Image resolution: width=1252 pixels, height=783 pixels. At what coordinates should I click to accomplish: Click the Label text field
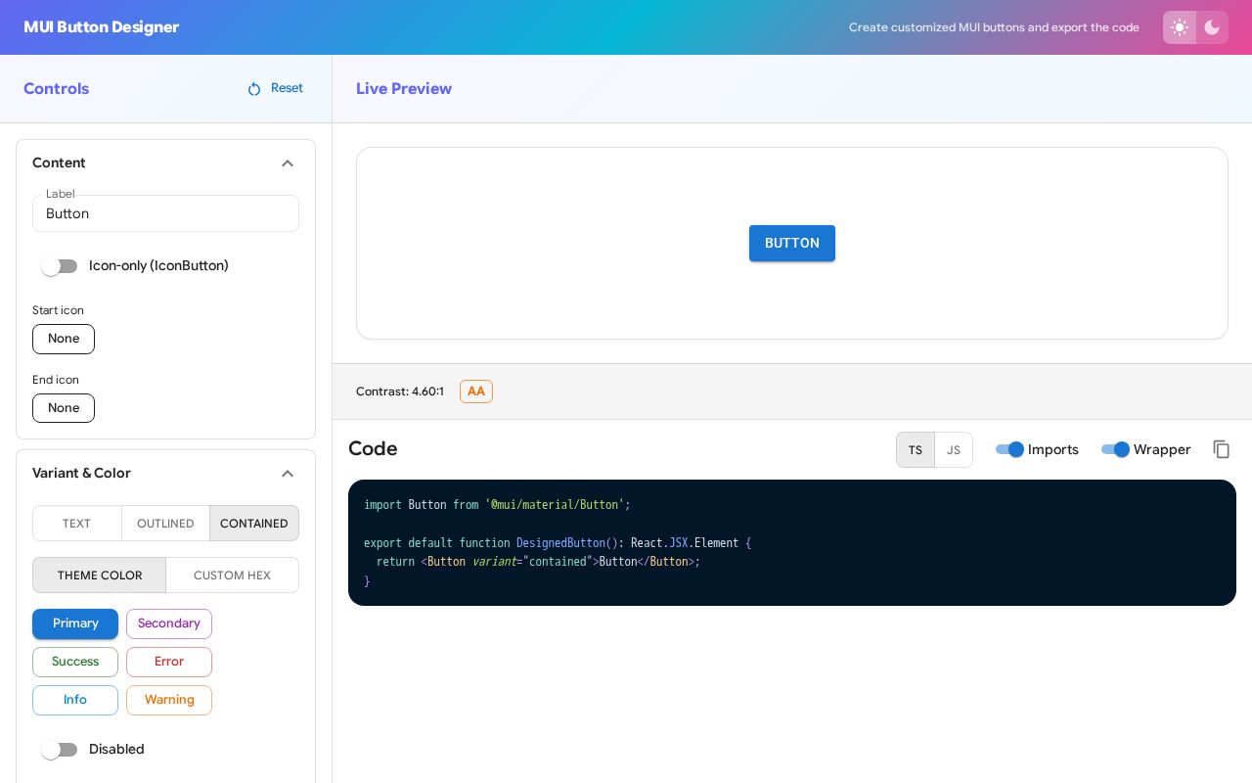pos(165,213)
